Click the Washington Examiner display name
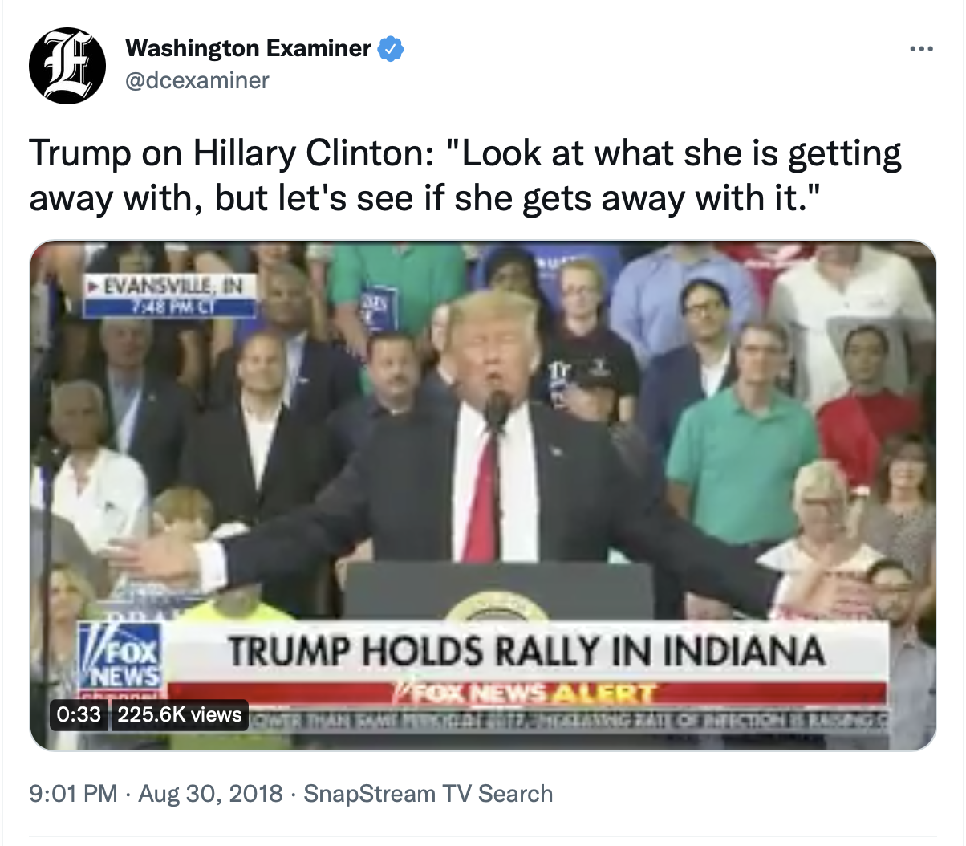Viewport: 966px width, 846px height. tap(249, 48)
